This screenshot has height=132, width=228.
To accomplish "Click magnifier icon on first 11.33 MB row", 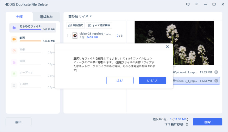I will tap(216, 72).
